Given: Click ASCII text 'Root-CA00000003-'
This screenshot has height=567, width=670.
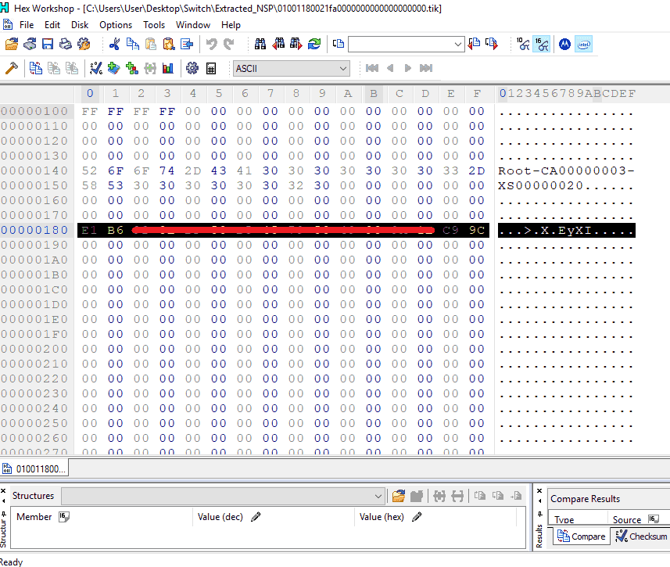Looking at the screenshot, I should point(566,170).
